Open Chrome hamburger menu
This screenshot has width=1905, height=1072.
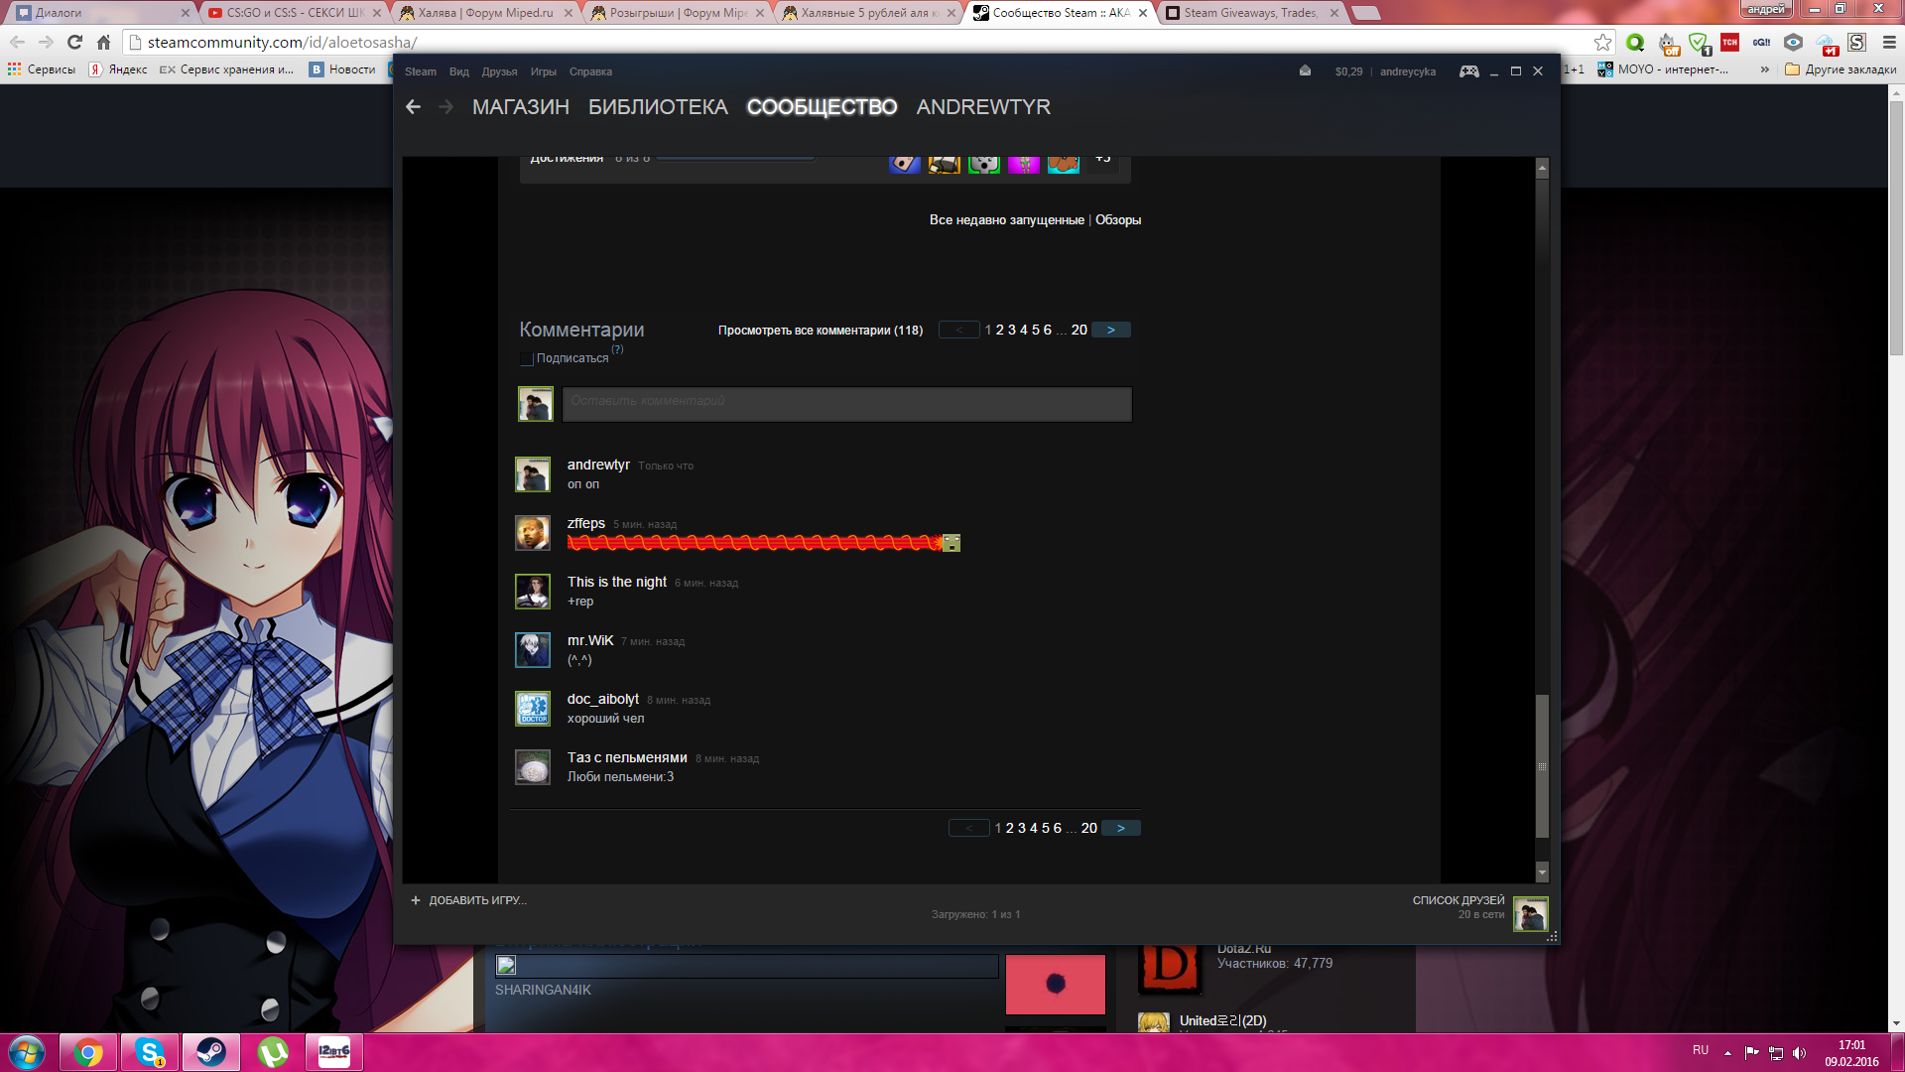click(1889, 43)
